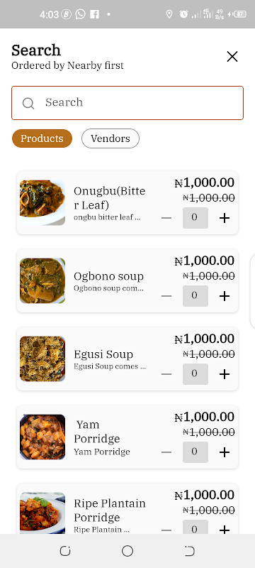Open Ripe Plantain Porridge product title
The width and height of the screenshot is (255, 568).
(x=110, y=510)
